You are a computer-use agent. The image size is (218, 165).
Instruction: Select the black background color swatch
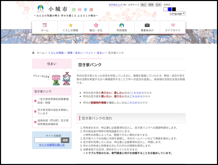174,9
